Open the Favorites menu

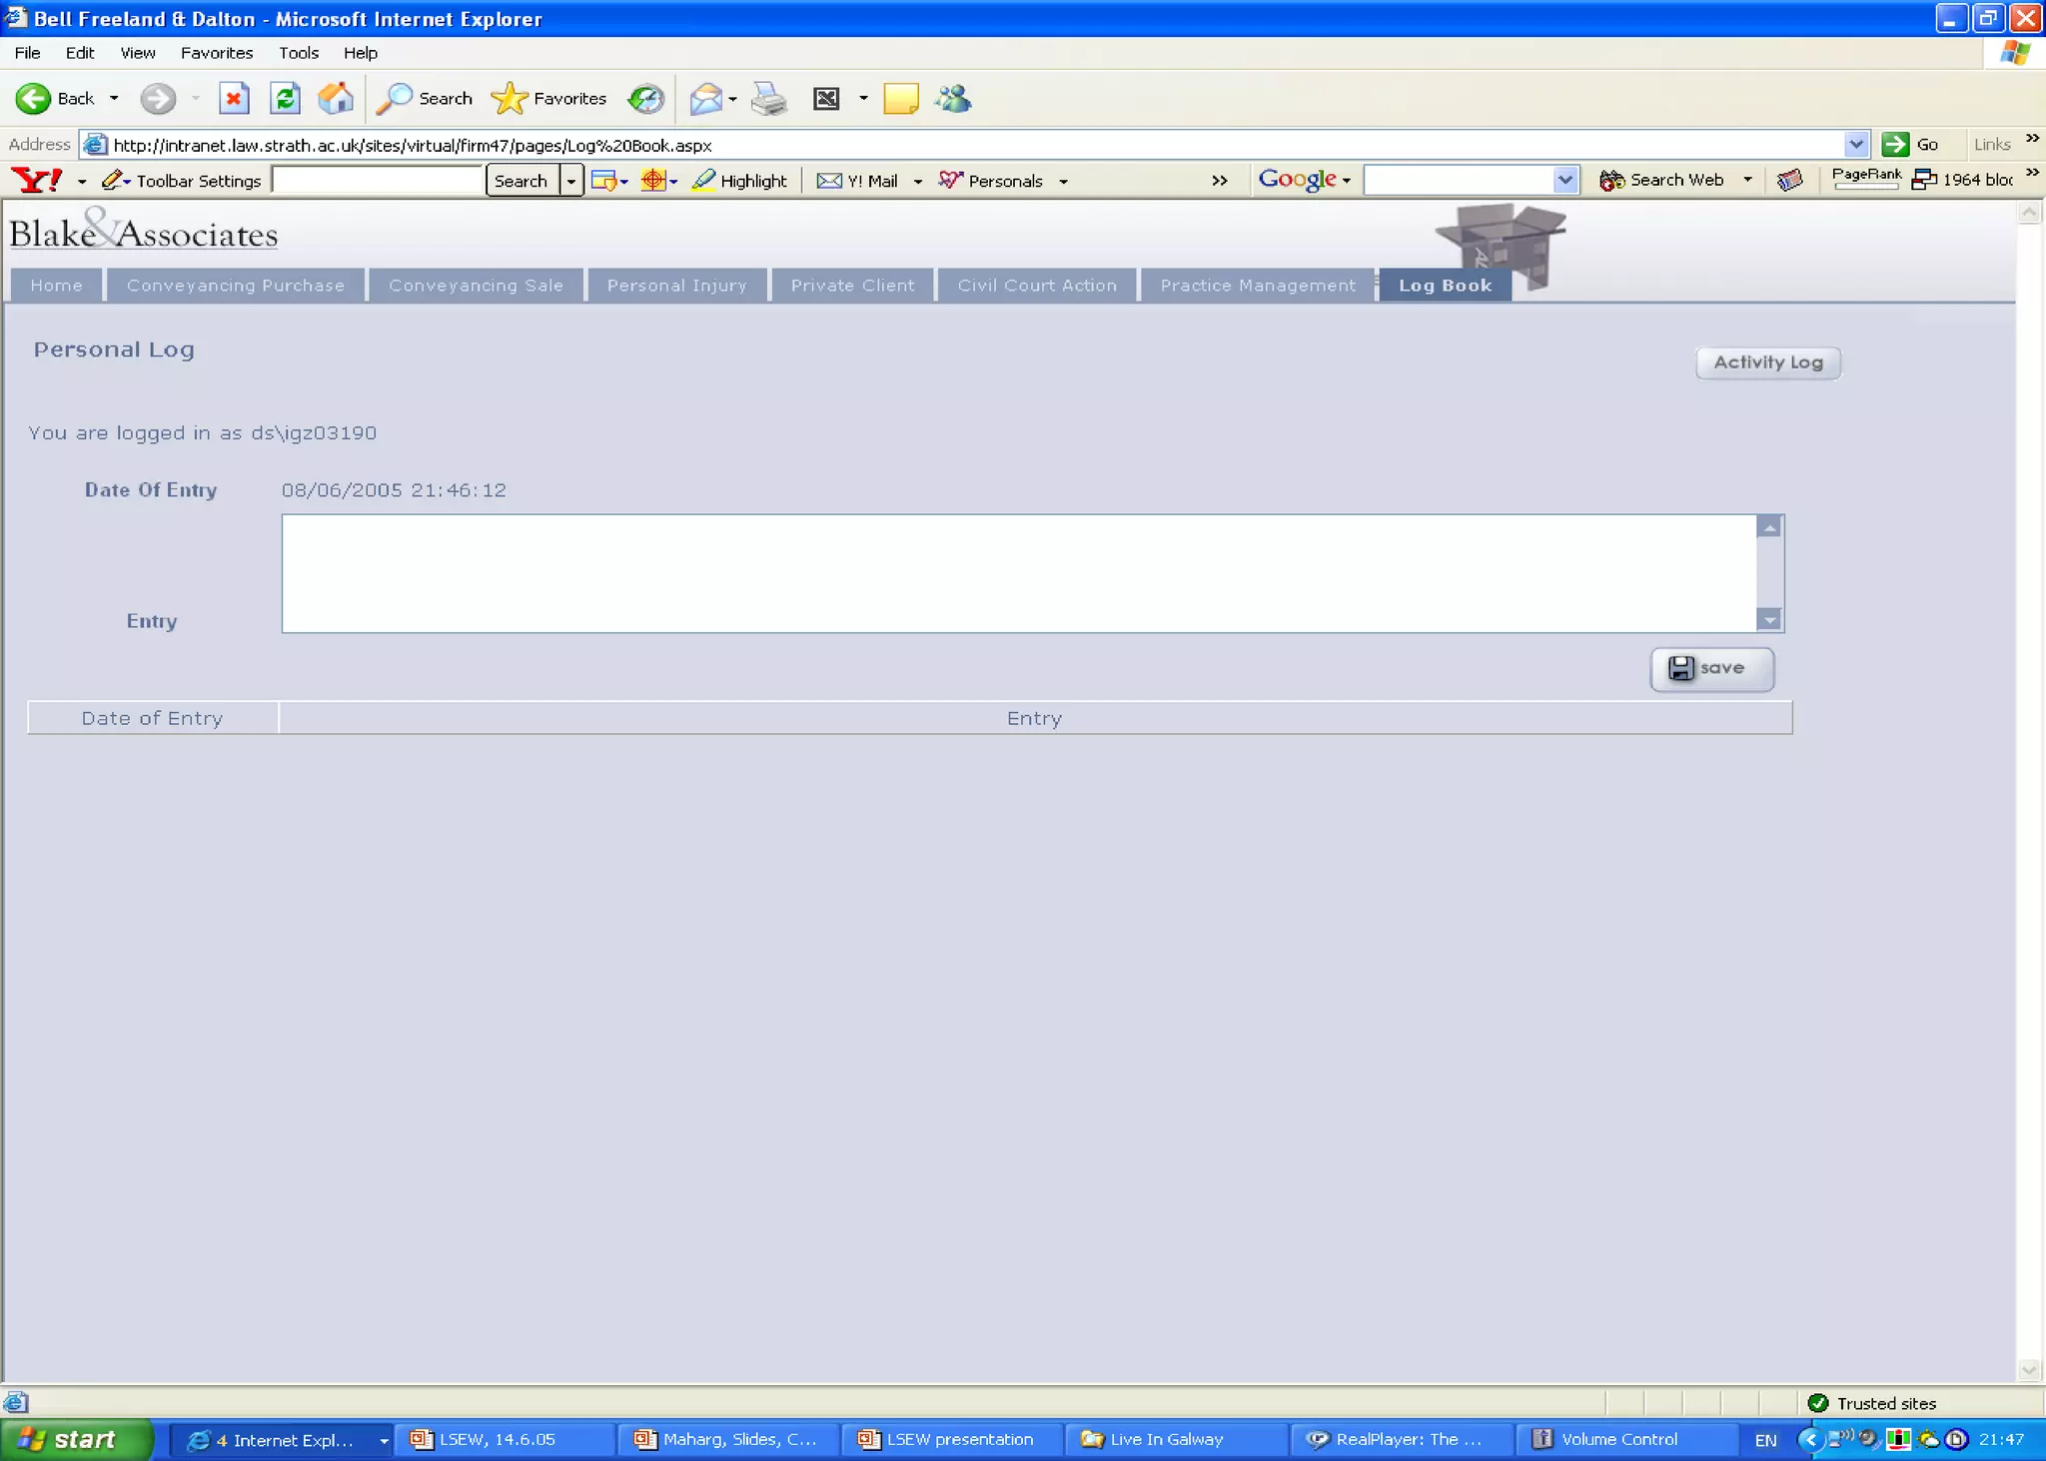tap(216, 53)
